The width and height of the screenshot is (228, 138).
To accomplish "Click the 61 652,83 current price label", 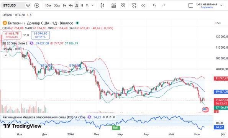I will pyautogui.click(x=221, y=100).
